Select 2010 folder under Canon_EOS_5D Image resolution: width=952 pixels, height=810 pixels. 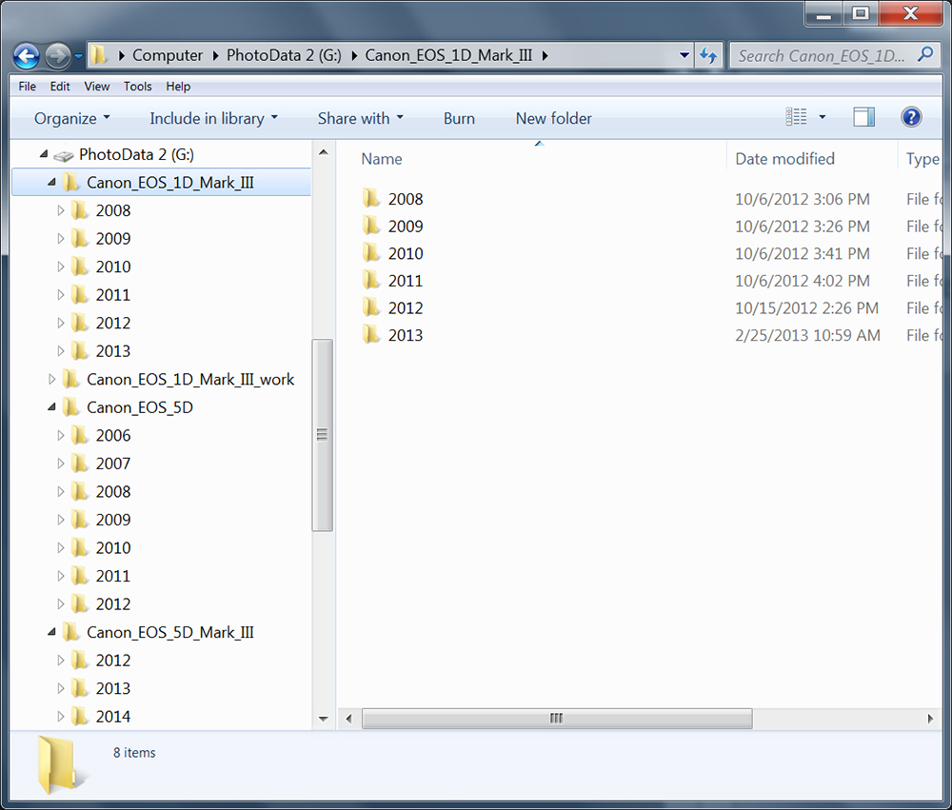113,547
